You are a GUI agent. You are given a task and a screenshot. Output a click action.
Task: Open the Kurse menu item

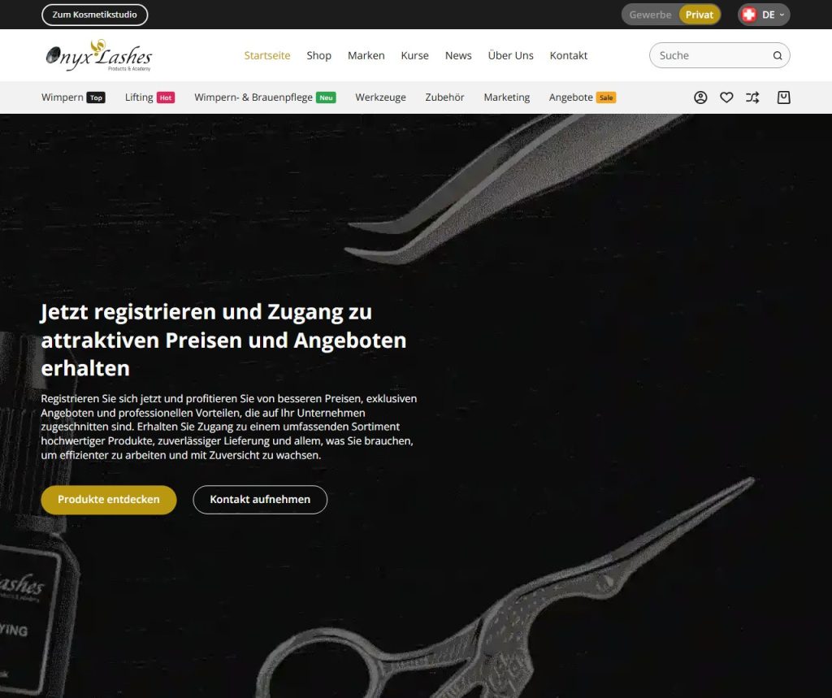click(x=415, y=56)
